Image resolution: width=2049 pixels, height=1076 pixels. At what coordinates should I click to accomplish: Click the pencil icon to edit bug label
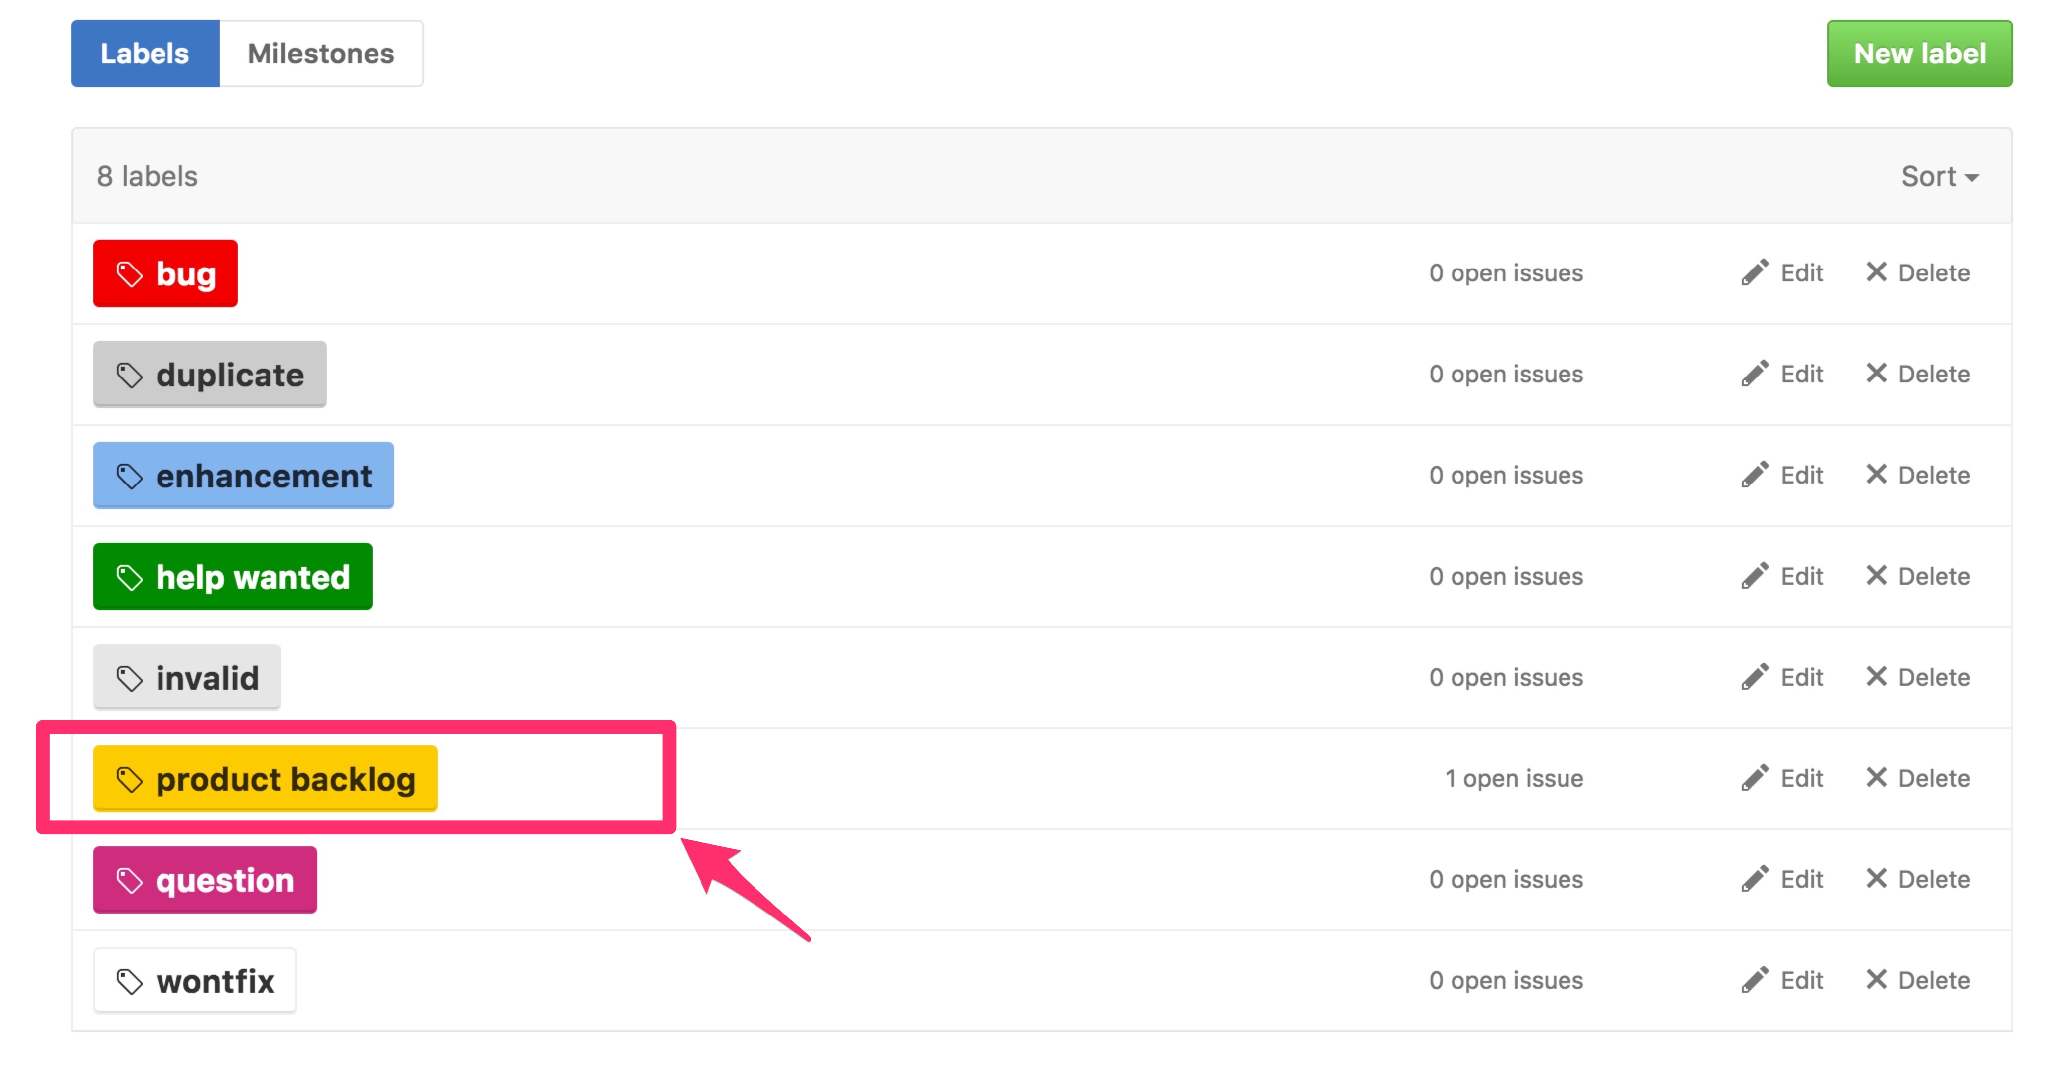1756,273
